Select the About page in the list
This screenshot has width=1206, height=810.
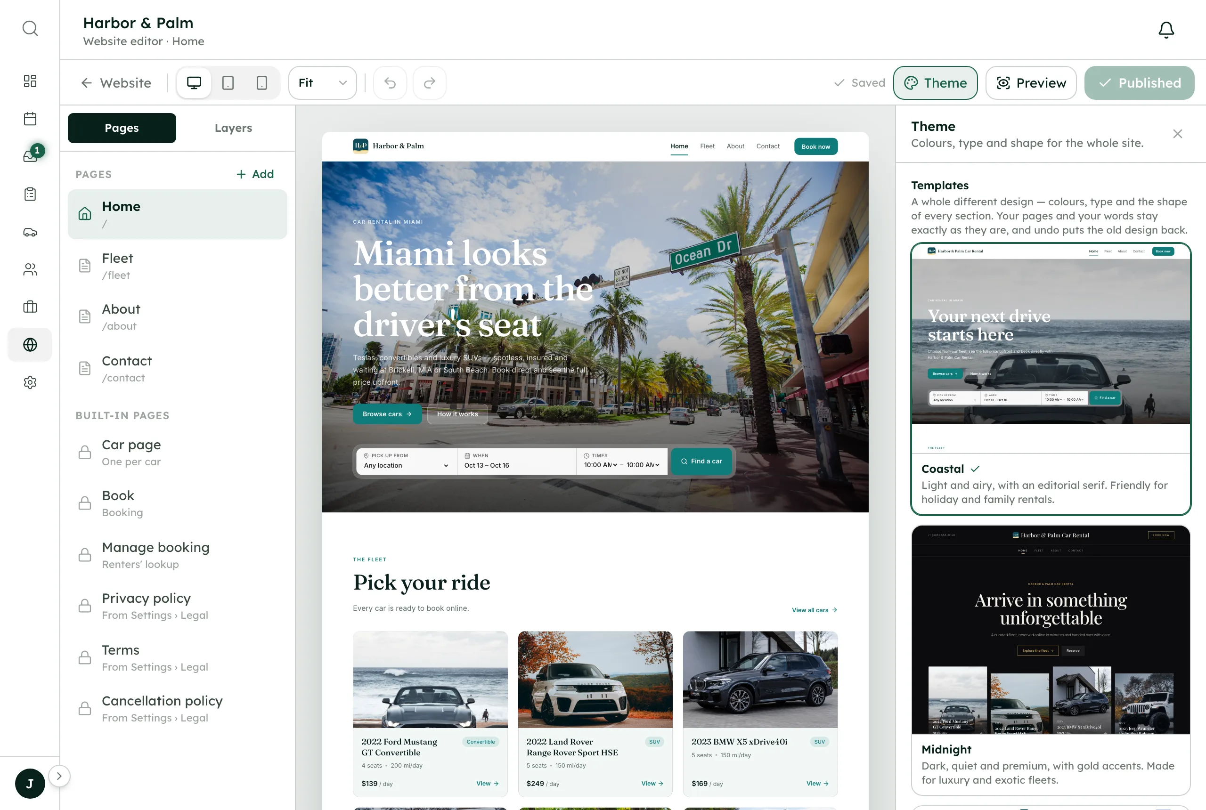[x=177, y=317]
